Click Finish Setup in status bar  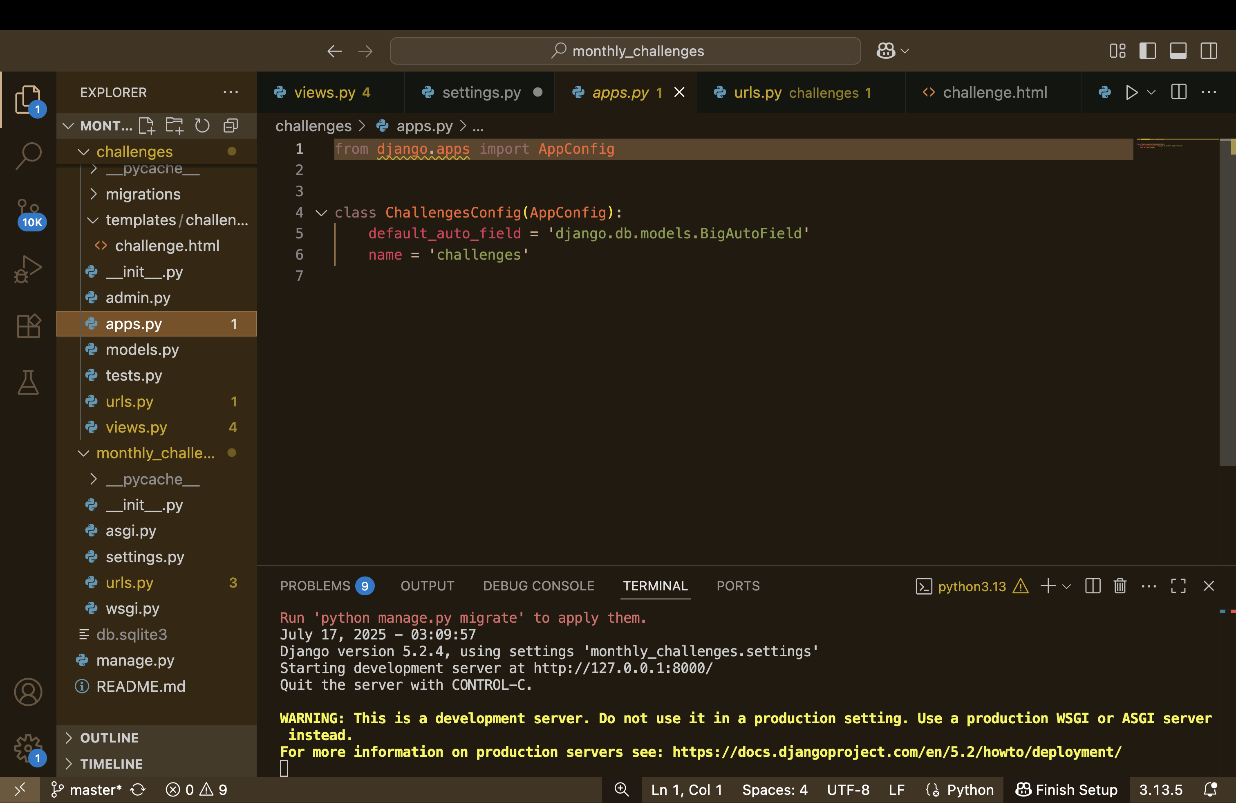(x=1067, y=790)
